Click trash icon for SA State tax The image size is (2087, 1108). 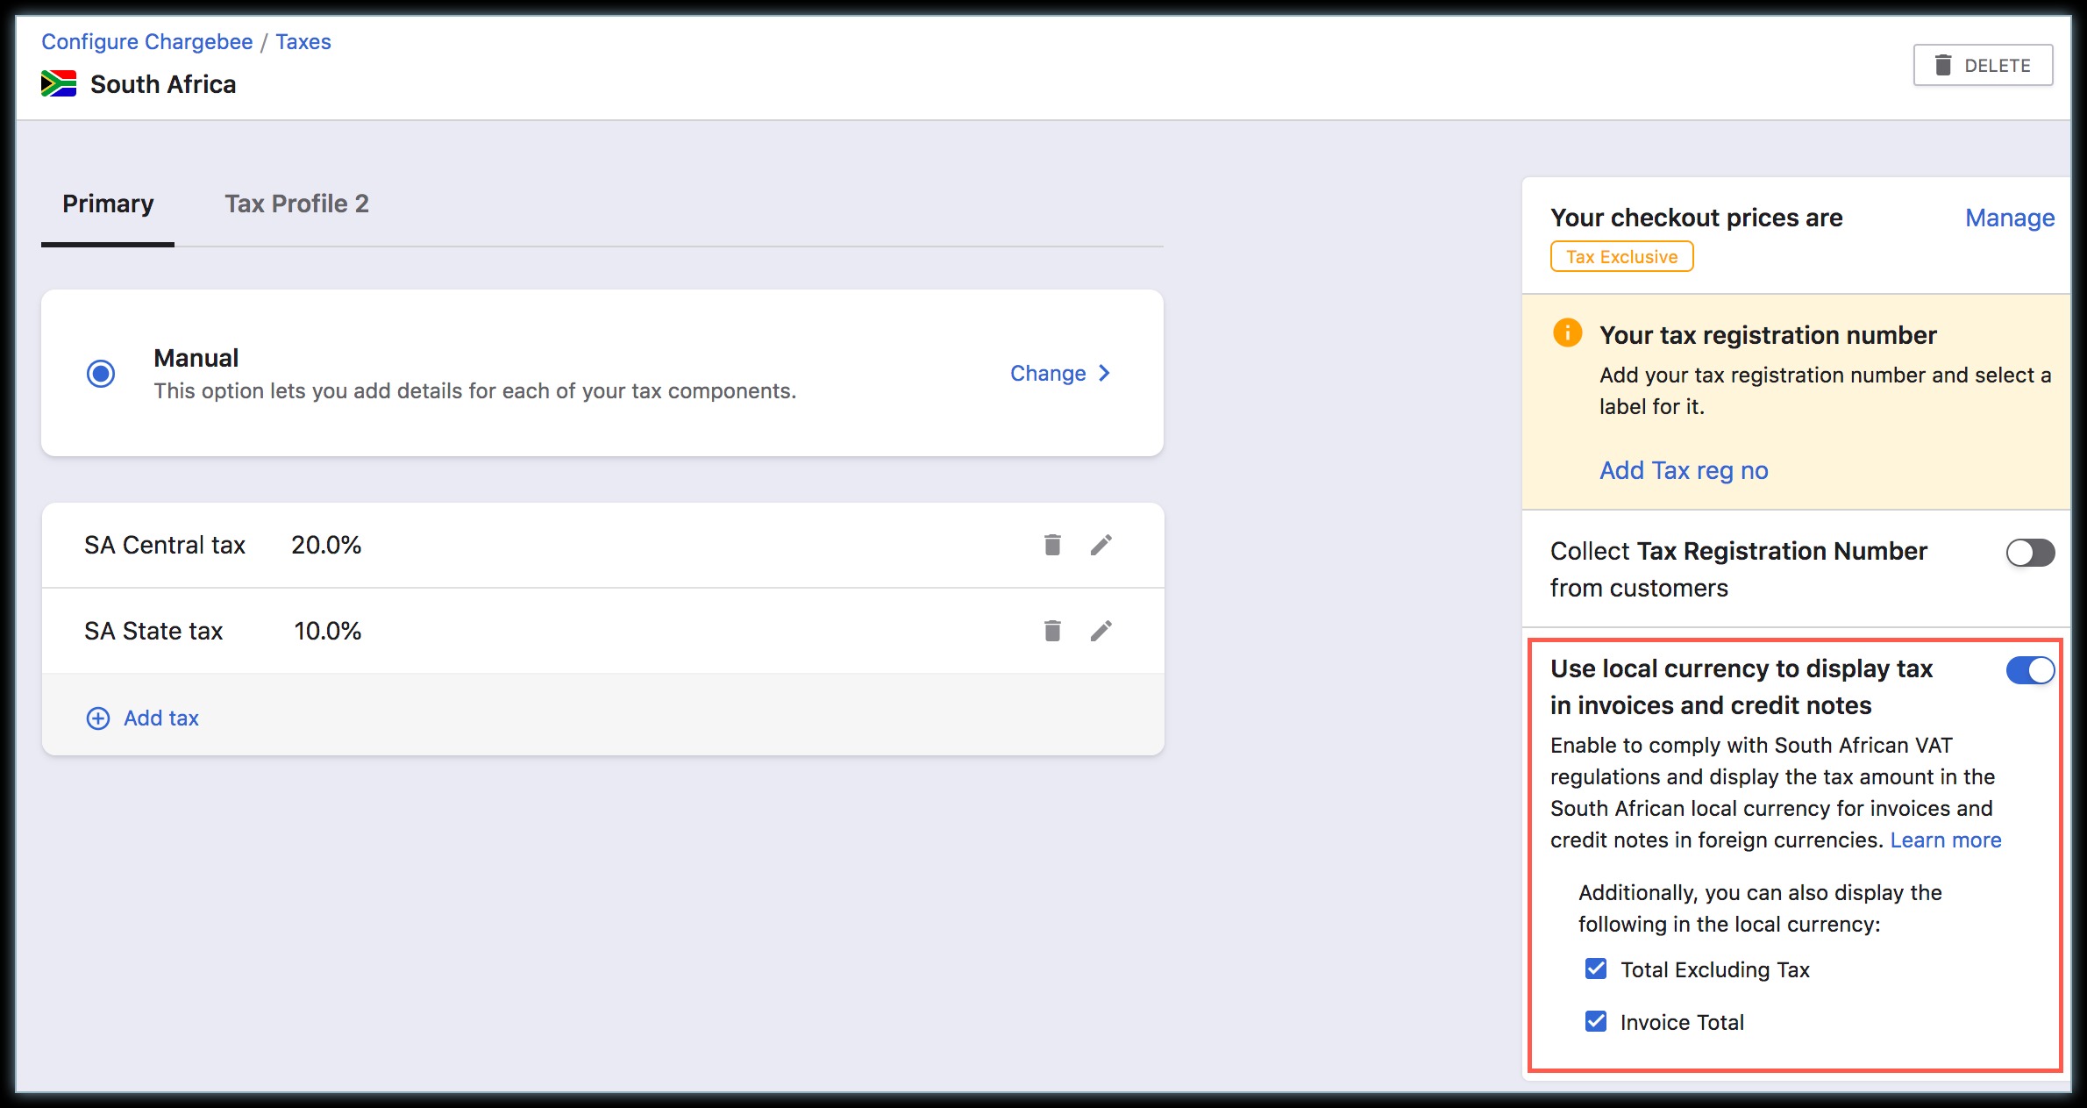[x=1052, y=631]
